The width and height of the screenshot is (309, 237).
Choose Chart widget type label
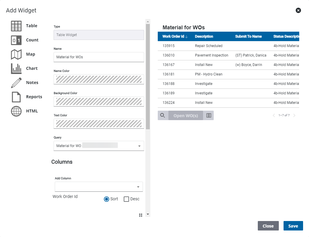click(32, 68)
